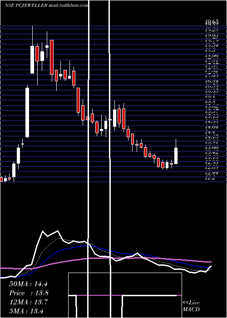Click the Price : 13.8 readout
The height and width of the screenshot is (318, 227).
[29, 293]
